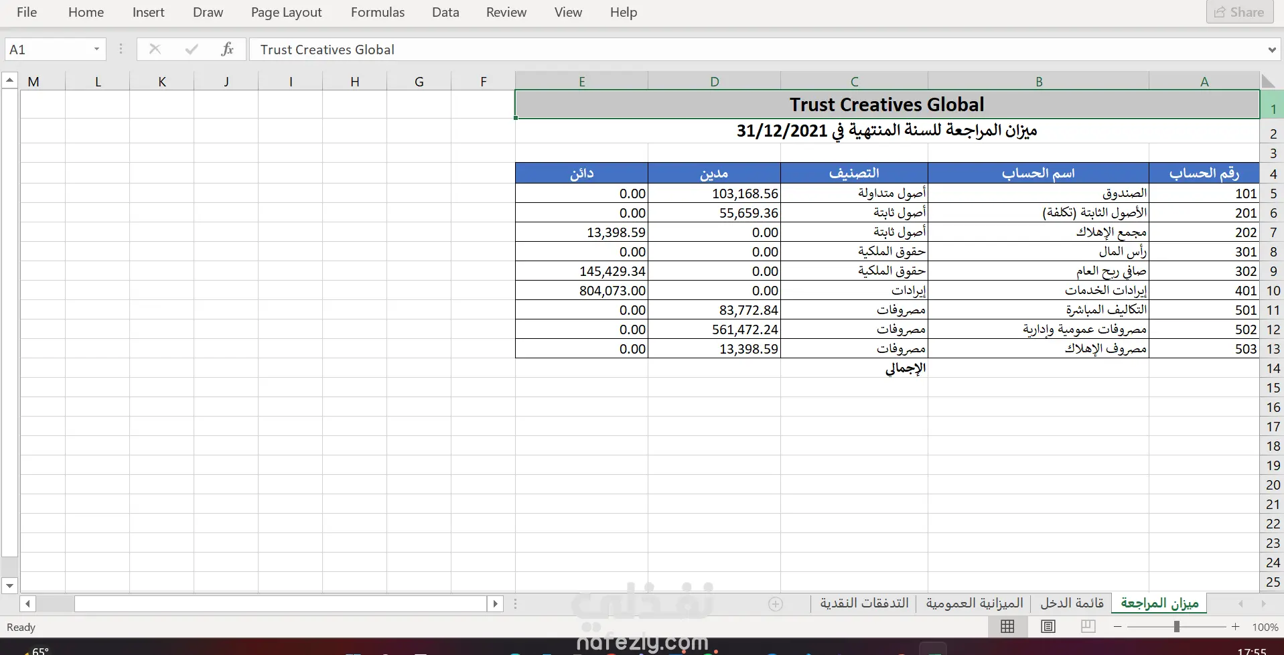The height and width of the screenshot is (655, 1284).
Task: Expand the Name Box dropdown
Action: tap(96, 49)
